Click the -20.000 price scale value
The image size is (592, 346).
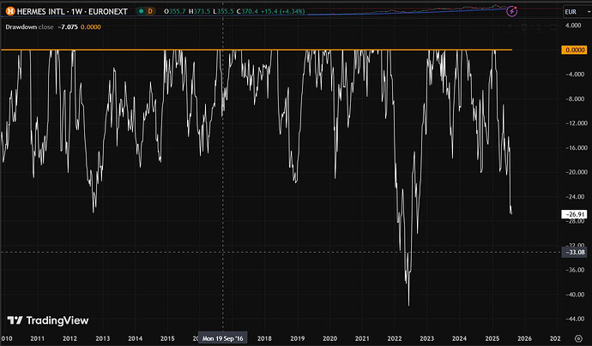pyautogui.click(x=576, y=172)
